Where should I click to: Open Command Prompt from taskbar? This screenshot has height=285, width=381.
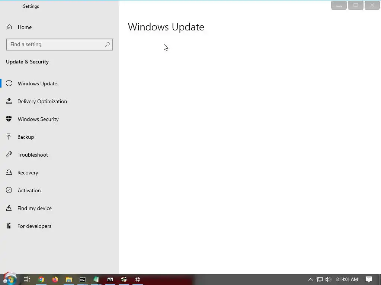pyautogui.click(x=83, y=279)
